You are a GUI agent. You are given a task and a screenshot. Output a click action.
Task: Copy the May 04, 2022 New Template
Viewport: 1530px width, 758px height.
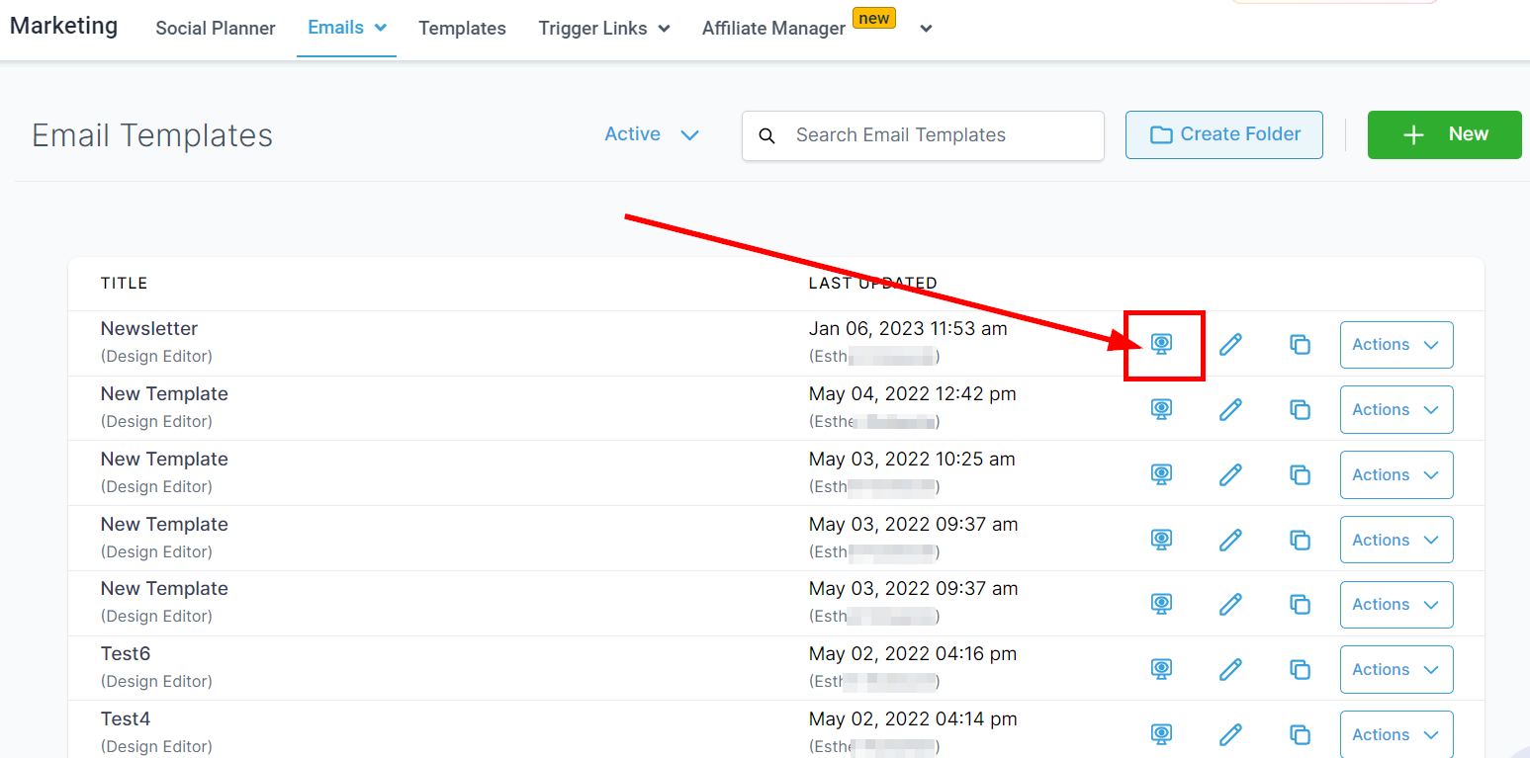point(1300,409)
